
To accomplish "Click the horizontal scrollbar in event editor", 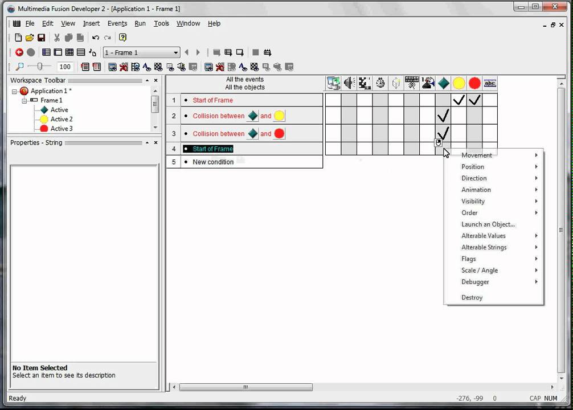I will pos(245,387).
